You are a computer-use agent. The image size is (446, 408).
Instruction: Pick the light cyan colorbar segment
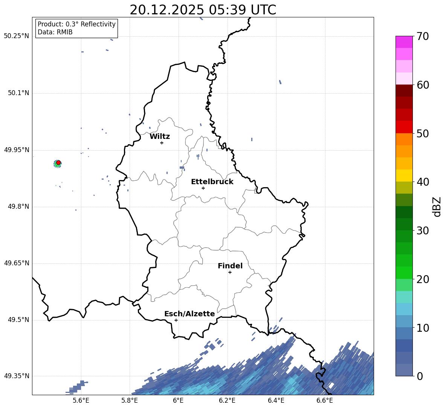(404, 297)
